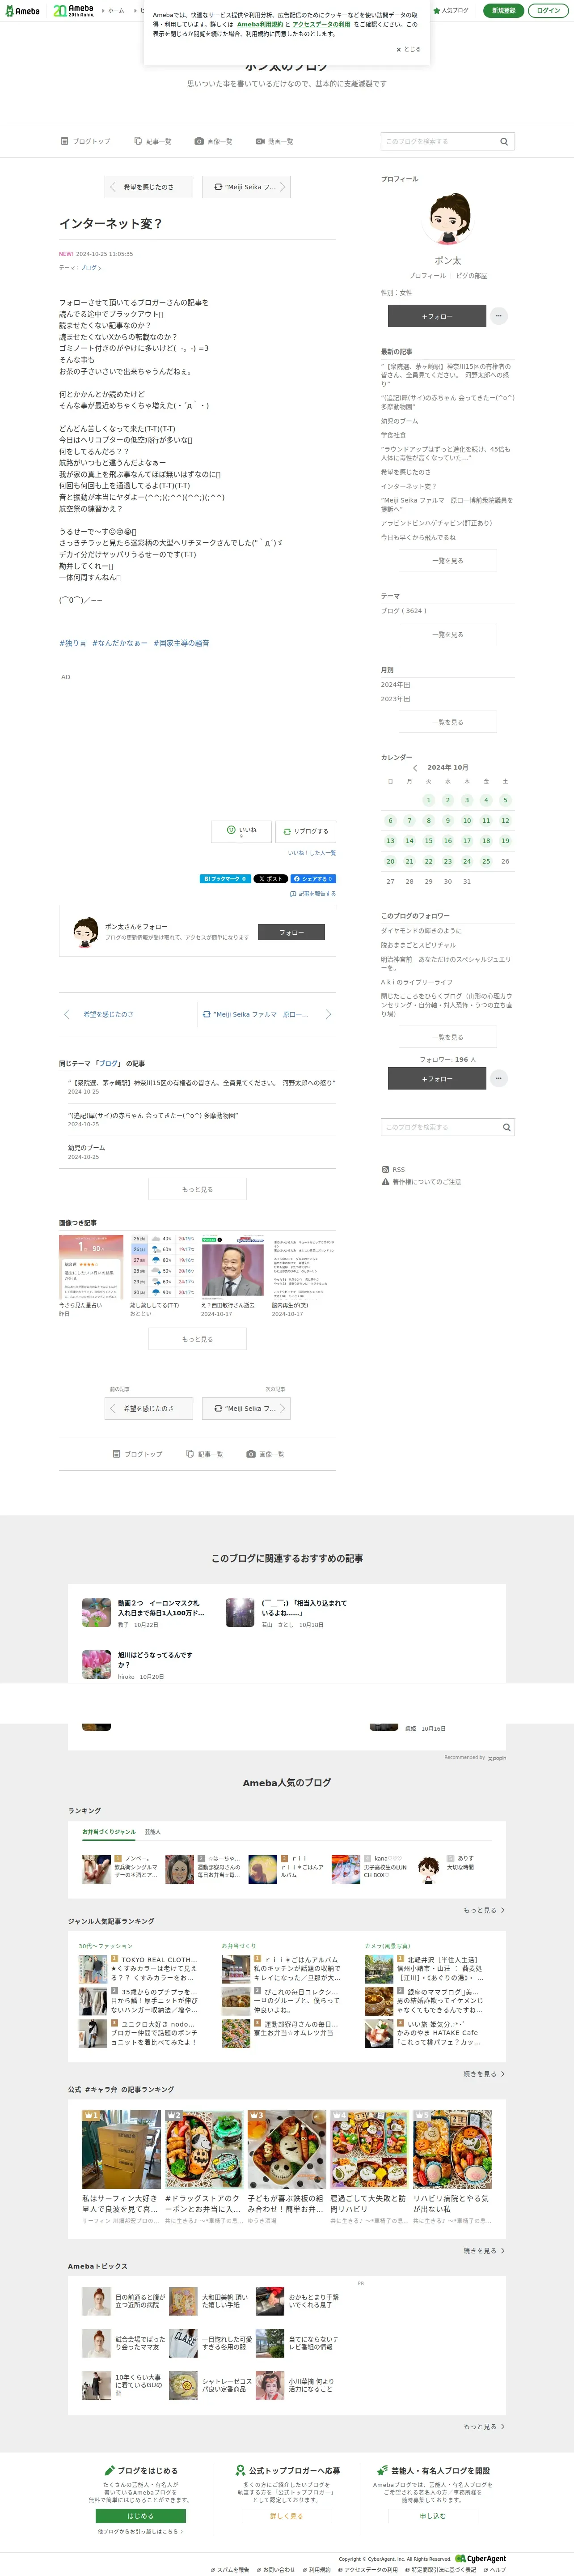
Task: Click もっと見る under ランキング
Action: coord(483,1910)
